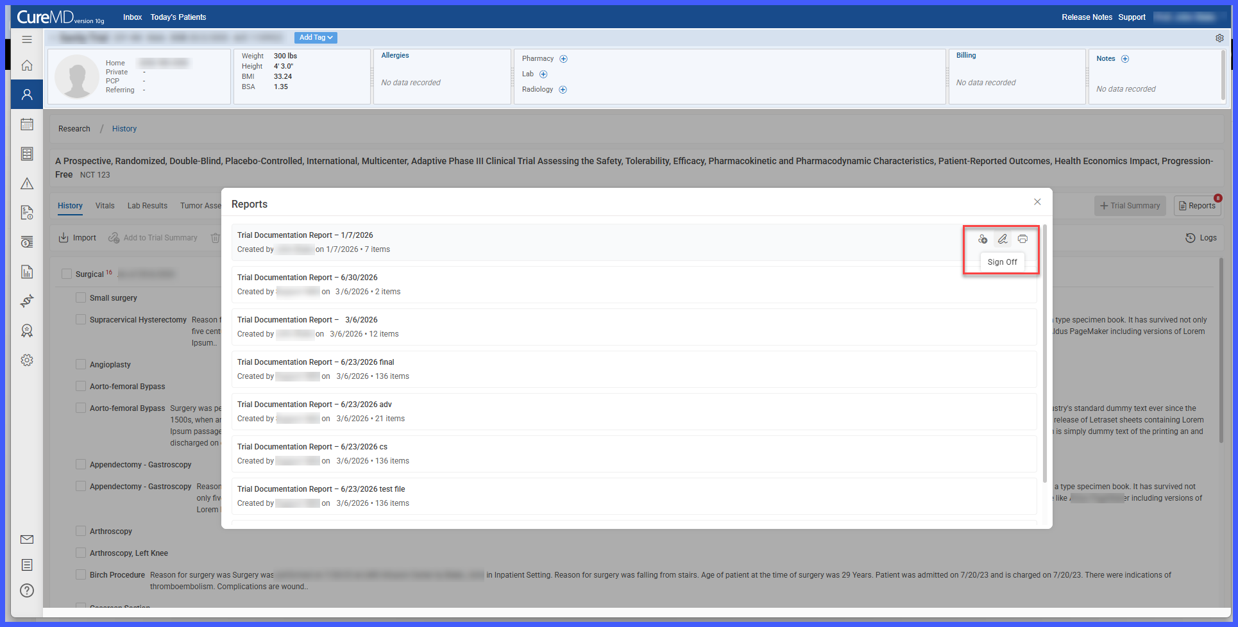Screen dimensions: 1238x627
Task: Click the Reports dialog scrollbar
Action: 1045,353
